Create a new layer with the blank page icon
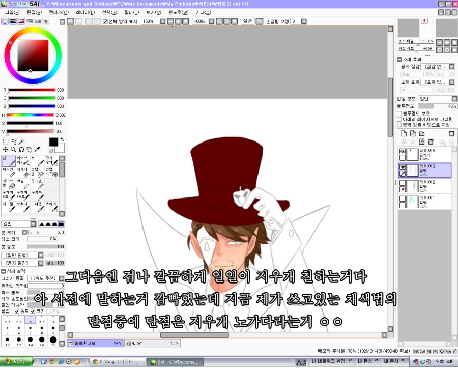 [x=404, y=133]
